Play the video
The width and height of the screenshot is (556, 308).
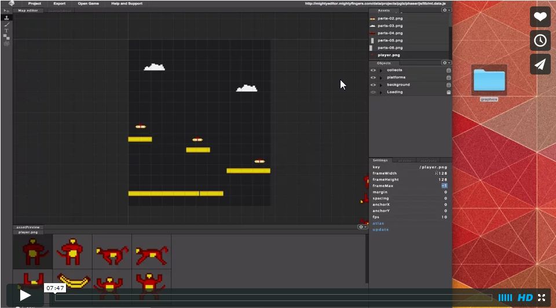coord(25,296)
